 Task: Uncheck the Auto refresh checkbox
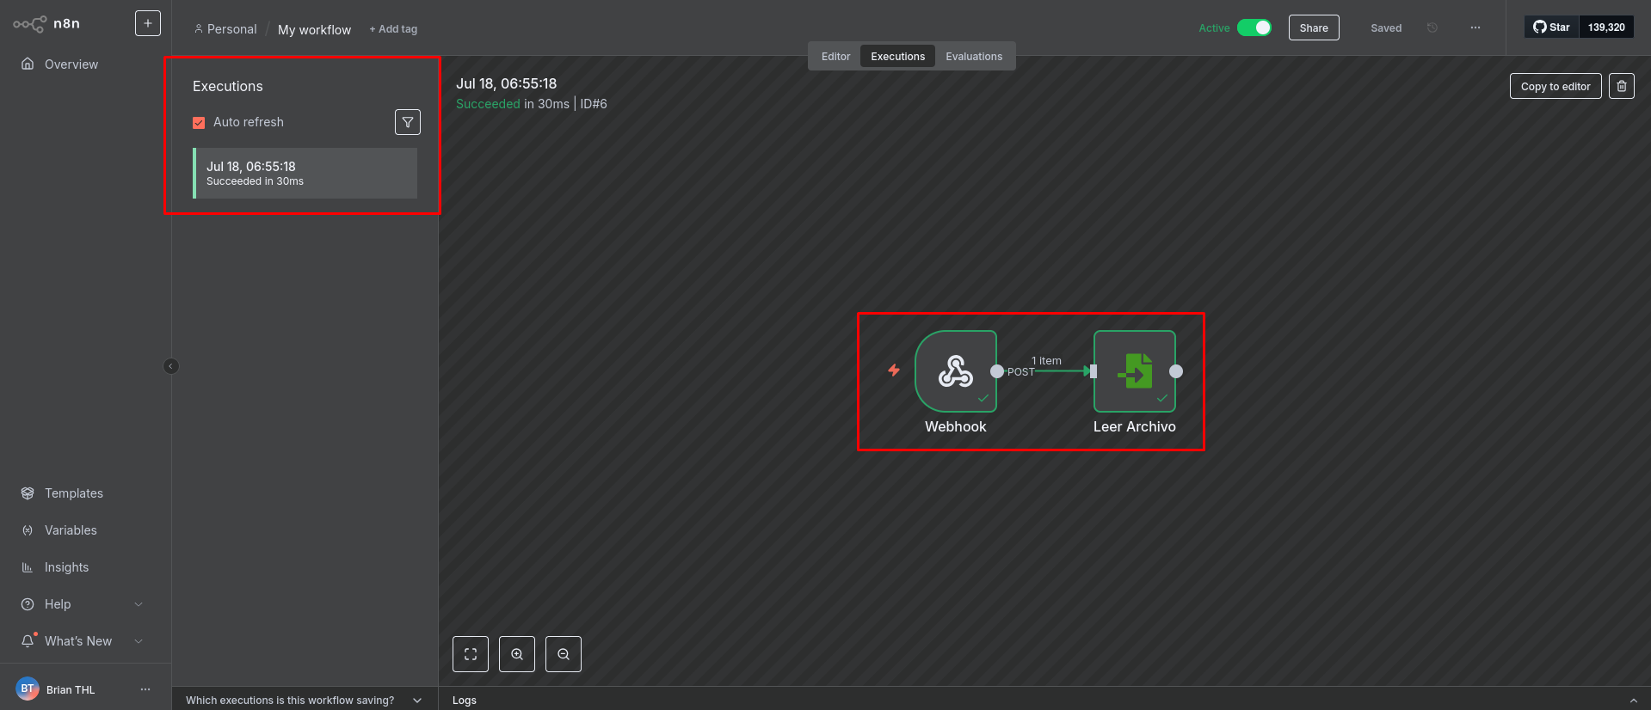pos(199,123)
